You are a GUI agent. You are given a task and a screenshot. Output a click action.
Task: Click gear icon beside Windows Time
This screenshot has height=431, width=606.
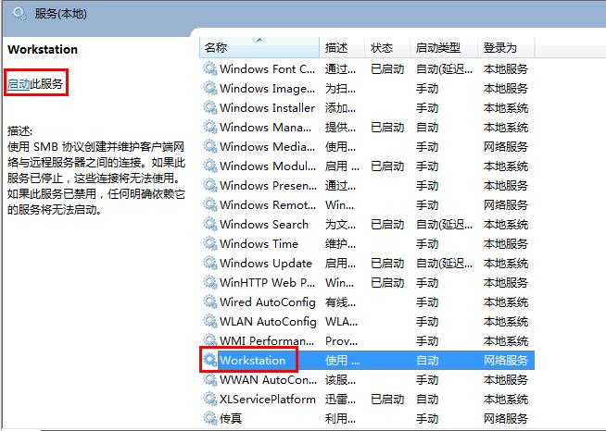click(x=210, y=243)
